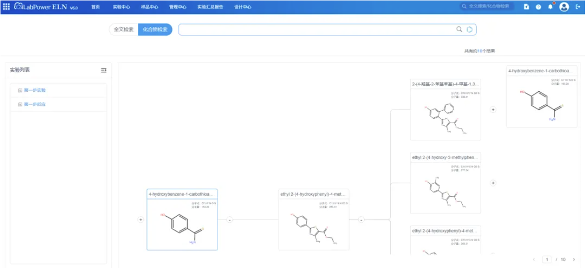Click the magnifier search icon in search bar

click(459, 29)
